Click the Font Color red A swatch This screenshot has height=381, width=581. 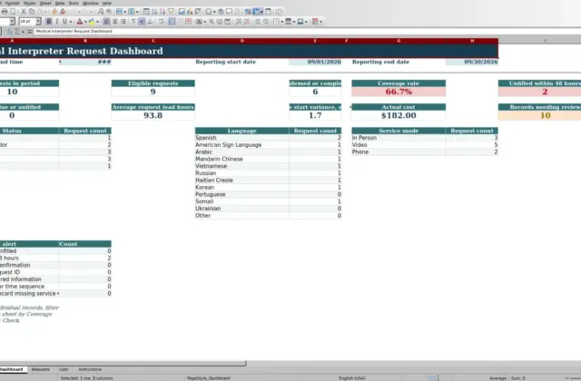pos(80,22)
